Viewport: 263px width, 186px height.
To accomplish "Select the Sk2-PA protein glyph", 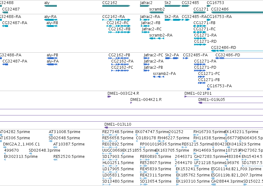I will click(x=172, y=58).
